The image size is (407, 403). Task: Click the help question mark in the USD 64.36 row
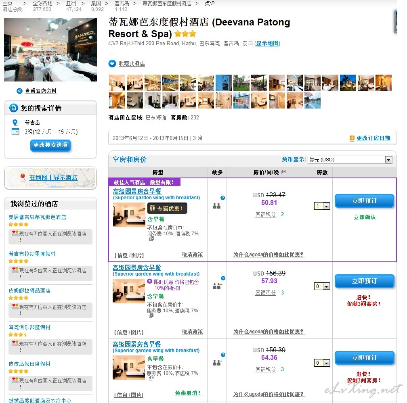click(223, 355)
